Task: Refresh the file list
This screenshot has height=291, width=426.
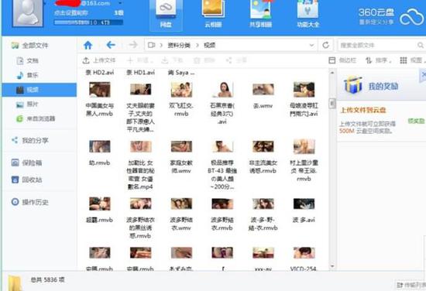Action: 326,45
